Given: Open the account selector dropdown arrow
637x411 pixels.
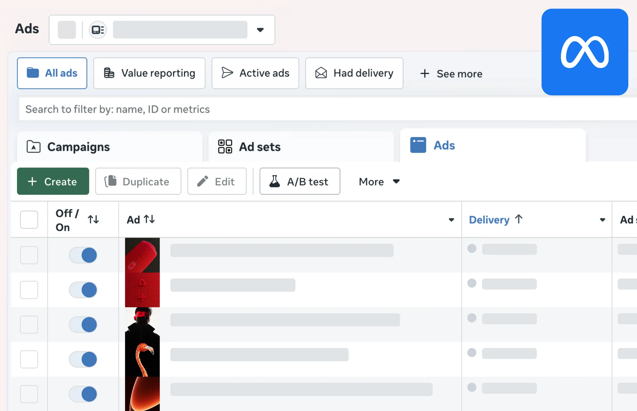Looking at the screenshot, I should tap(260, 30).
